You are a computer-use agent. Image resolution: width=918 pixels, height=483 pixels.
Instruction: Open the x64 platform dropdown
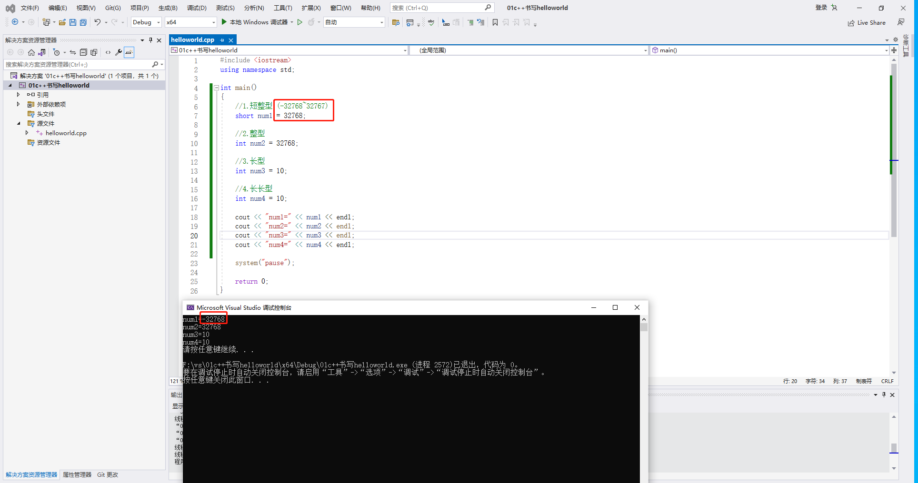coord(191,22)
